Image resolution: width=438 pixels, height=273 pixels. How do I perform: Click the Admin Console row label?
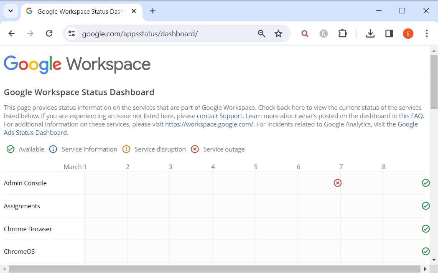[25, 183]
